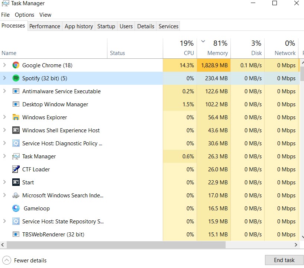Expand the Antimalware Service Executable entry
304x268 pixels.
4,91
